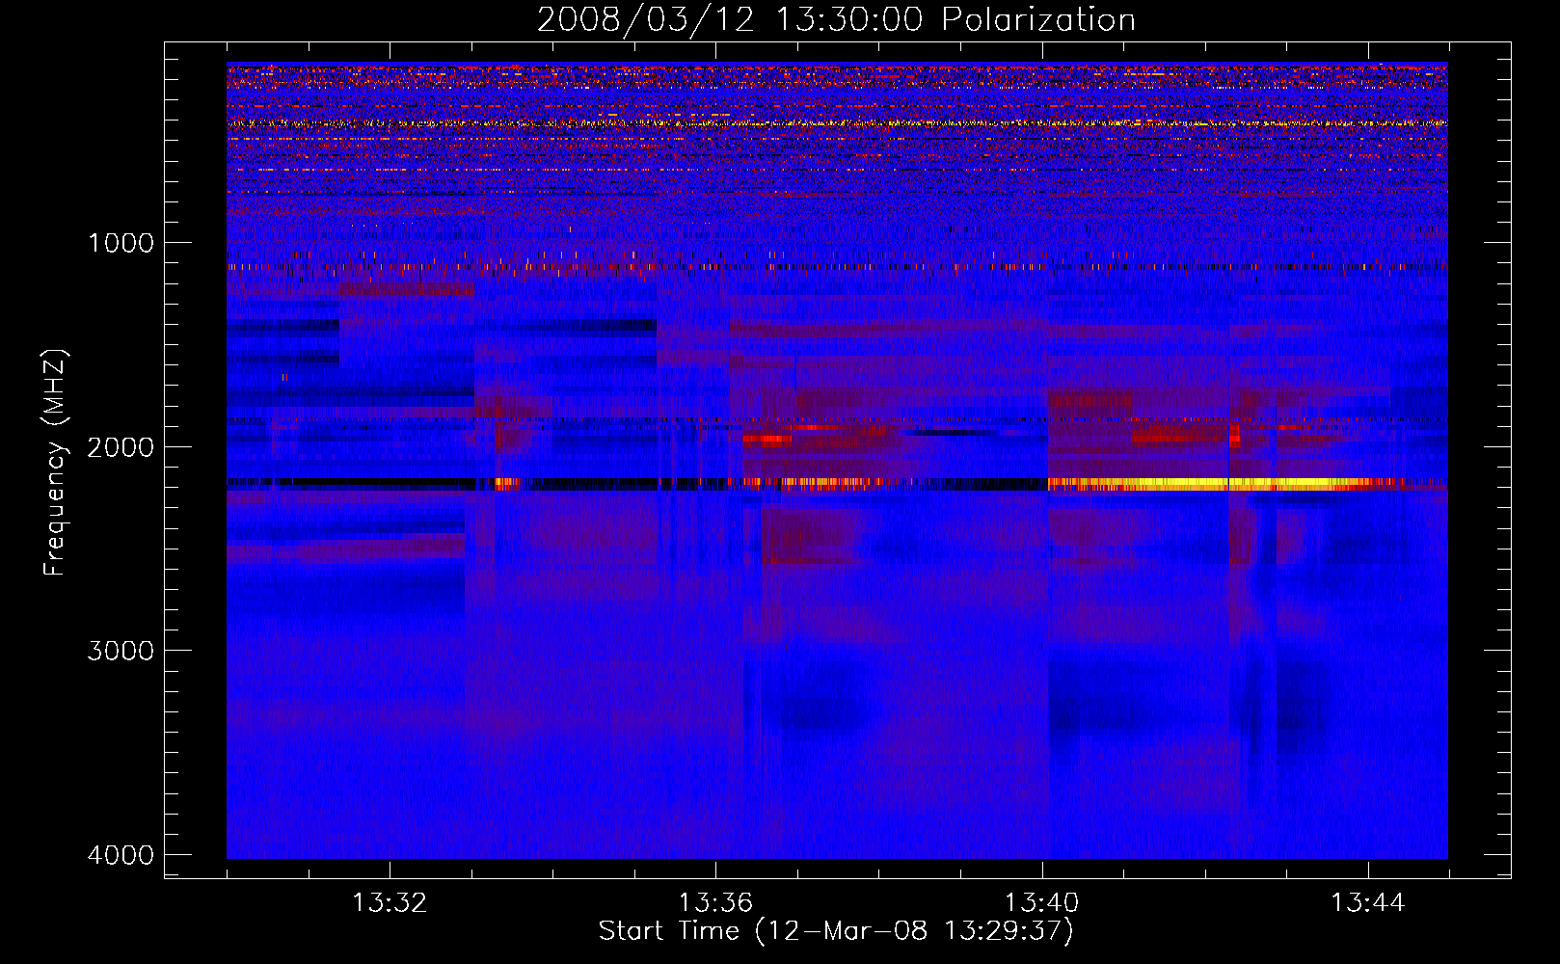This screenshot has width=1560, height=964.
Task: Click the 4000 frequency axis label
Action: click(121, 855)
